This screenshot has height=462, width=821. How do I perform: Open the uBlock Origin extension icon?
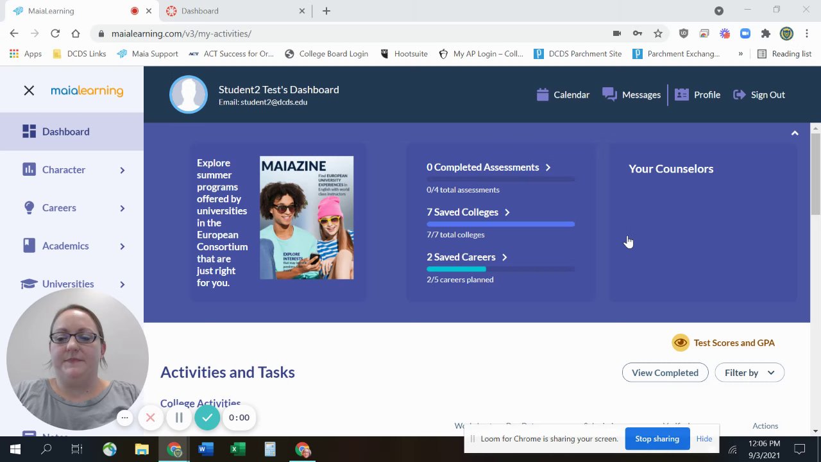(684, 33)
